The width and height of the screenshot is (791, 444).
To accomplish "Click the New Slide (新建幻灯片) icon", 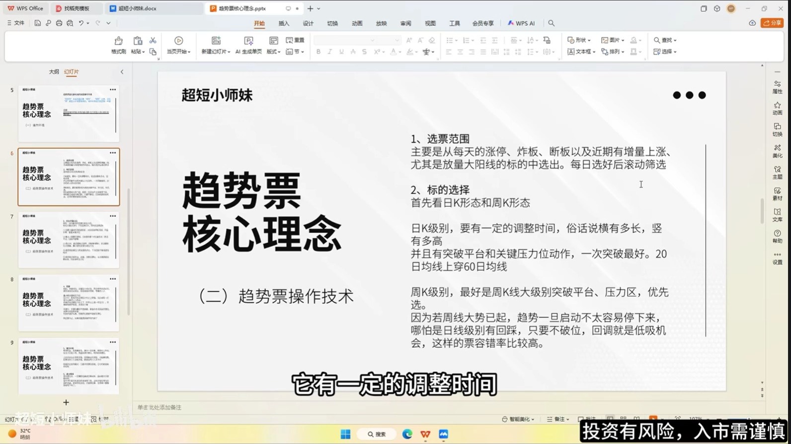I will coord(216,41).
